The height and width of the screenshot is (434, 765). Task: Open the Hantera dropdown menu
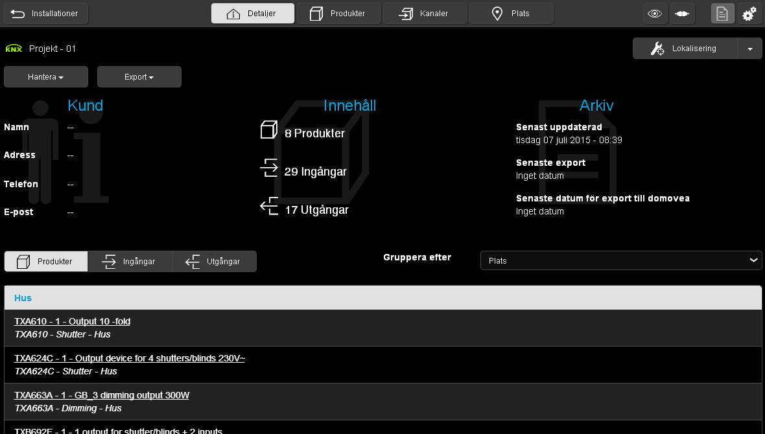pyautogui.click(x=46, y=77)
